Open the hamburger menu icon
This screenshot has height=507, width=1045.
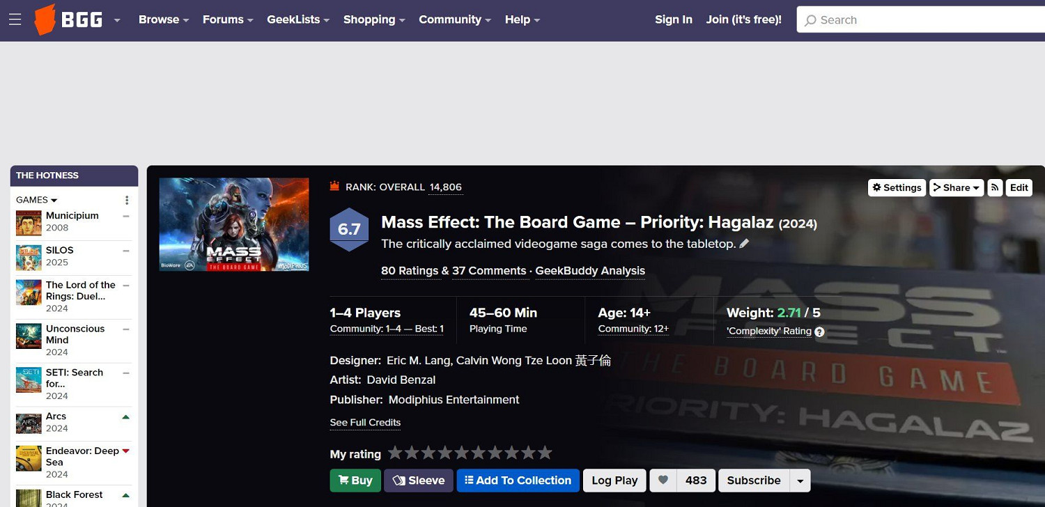(15, 19)
